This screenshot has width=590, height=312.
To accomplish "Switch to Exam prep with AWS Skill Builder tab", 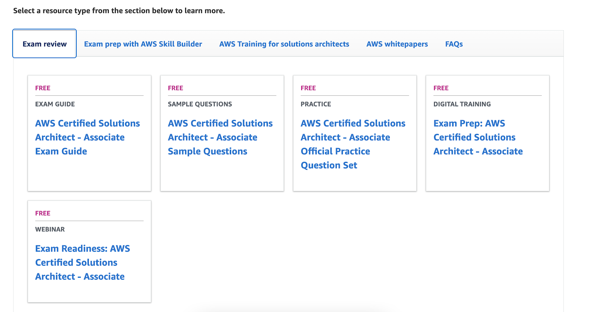I will pyautogui.click(x=143, y=44).
